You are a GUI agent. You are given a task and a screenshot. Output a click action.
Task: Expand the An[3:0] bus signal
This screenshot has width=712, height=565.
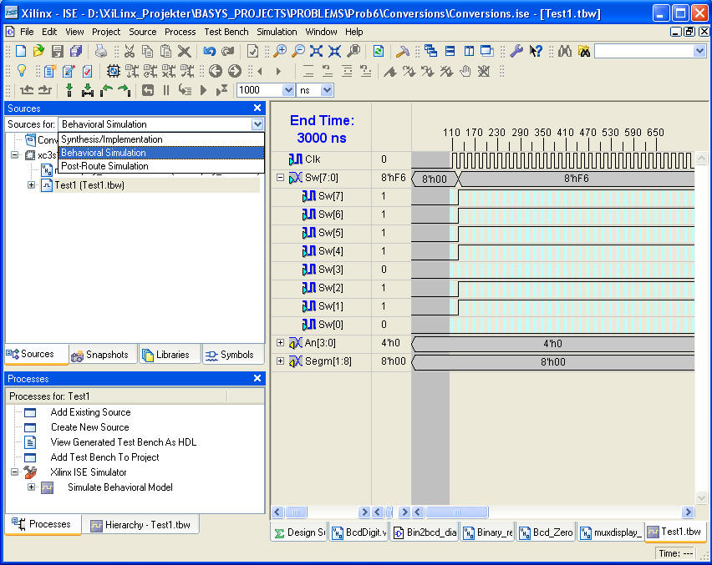(x=280, y=343)
